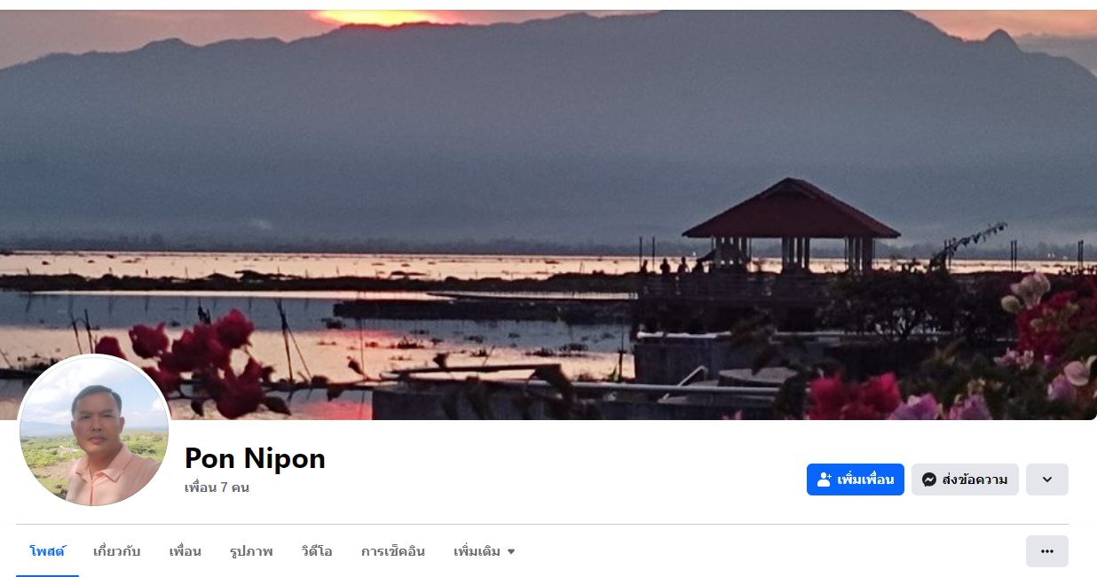Switch to the โพสต์ tab
The width and height of the screenshot is (1097, 577).
click(47, 551)
